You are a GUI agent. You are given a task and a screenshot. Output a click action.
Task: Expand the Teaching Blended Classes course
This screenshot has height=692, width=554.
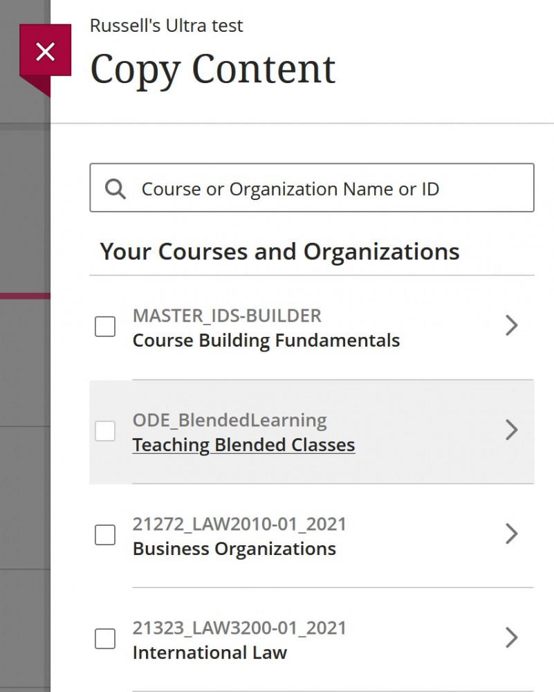click(512, 430)
